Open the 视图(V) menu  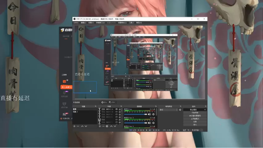tap(91, 23)
